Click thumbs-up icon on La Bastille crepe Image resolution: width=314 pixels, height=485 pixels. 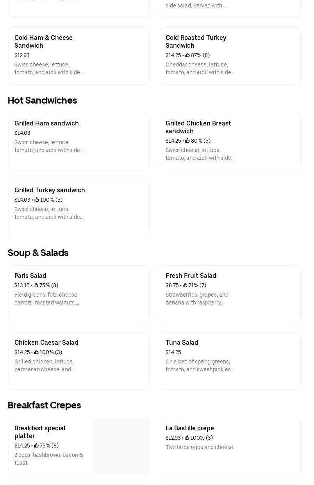(x=187, y=438)
